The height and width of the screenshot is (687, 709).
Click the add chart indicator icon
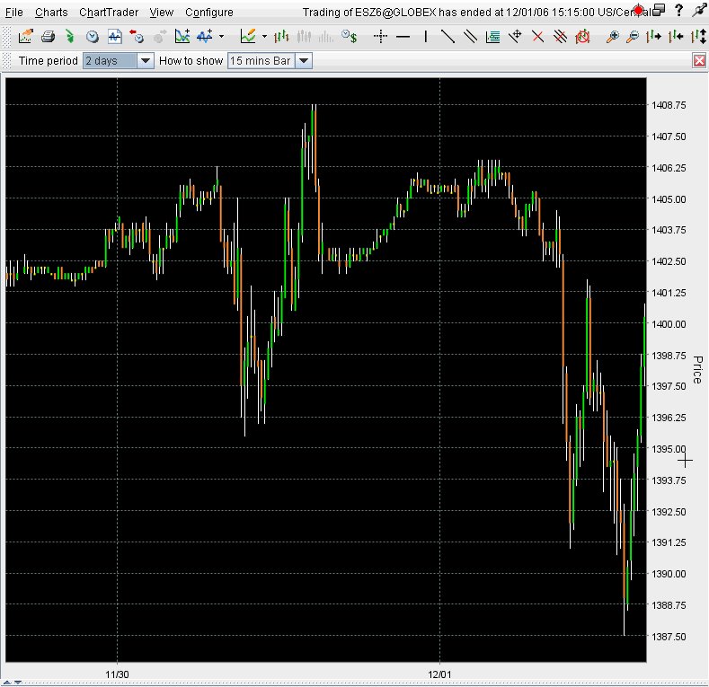[x=182, y=36]
